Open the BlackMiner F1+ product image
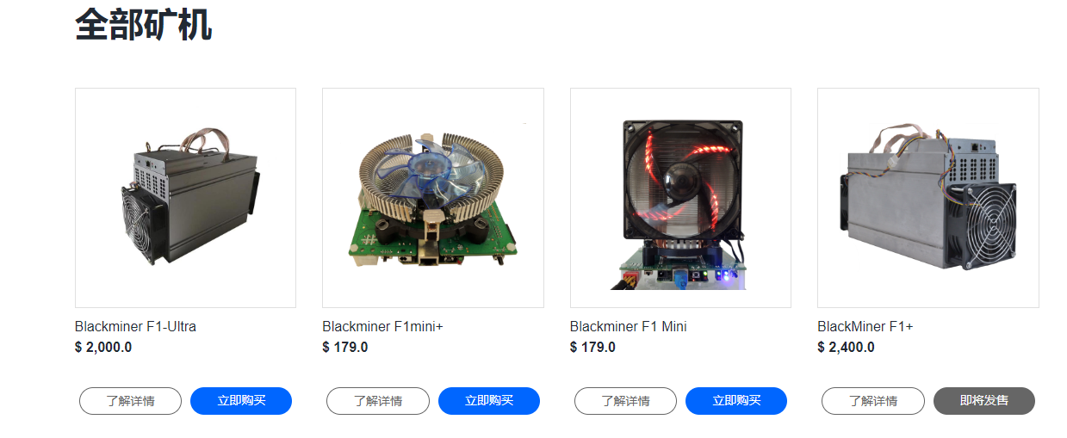 tap(928, 198)
